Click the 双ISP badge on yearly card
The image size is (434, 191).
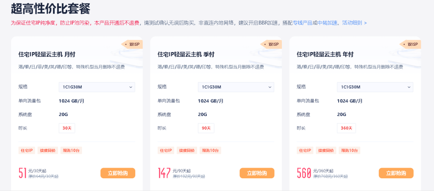[x=410, y=44]
